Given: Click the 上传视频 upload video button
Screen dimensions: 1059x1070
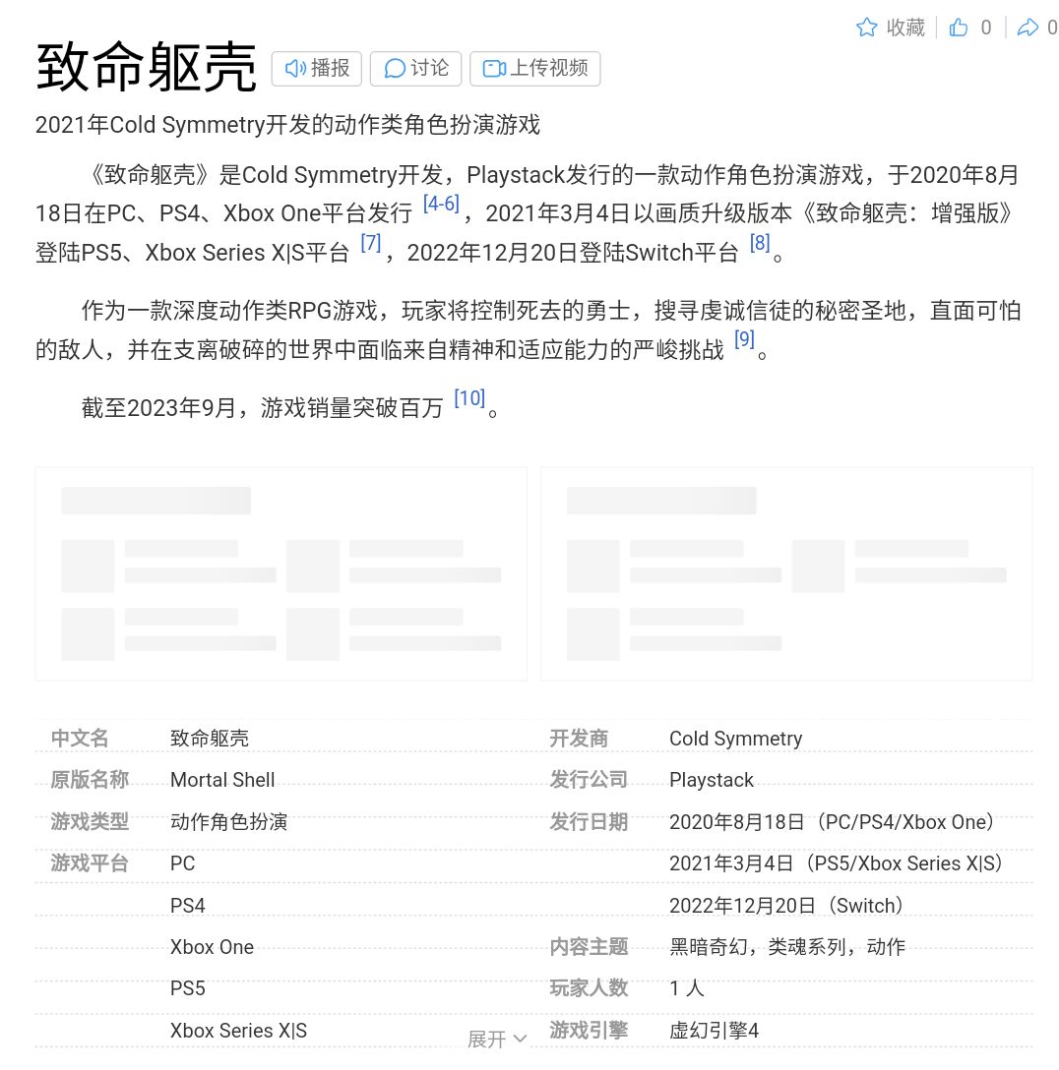Looking at the screenshot, I should (534, 68).
